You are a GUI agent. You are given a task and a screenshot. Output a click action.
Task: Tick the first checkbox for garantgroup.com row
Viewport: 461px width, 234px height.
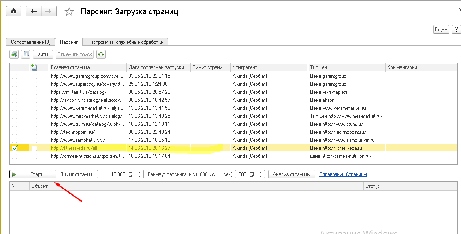point(15,76)
